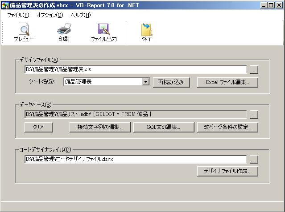This screenshot has width=285, height=212.
Task: Open 接続文字列の編集... dialog
Action: coord(100,127)
